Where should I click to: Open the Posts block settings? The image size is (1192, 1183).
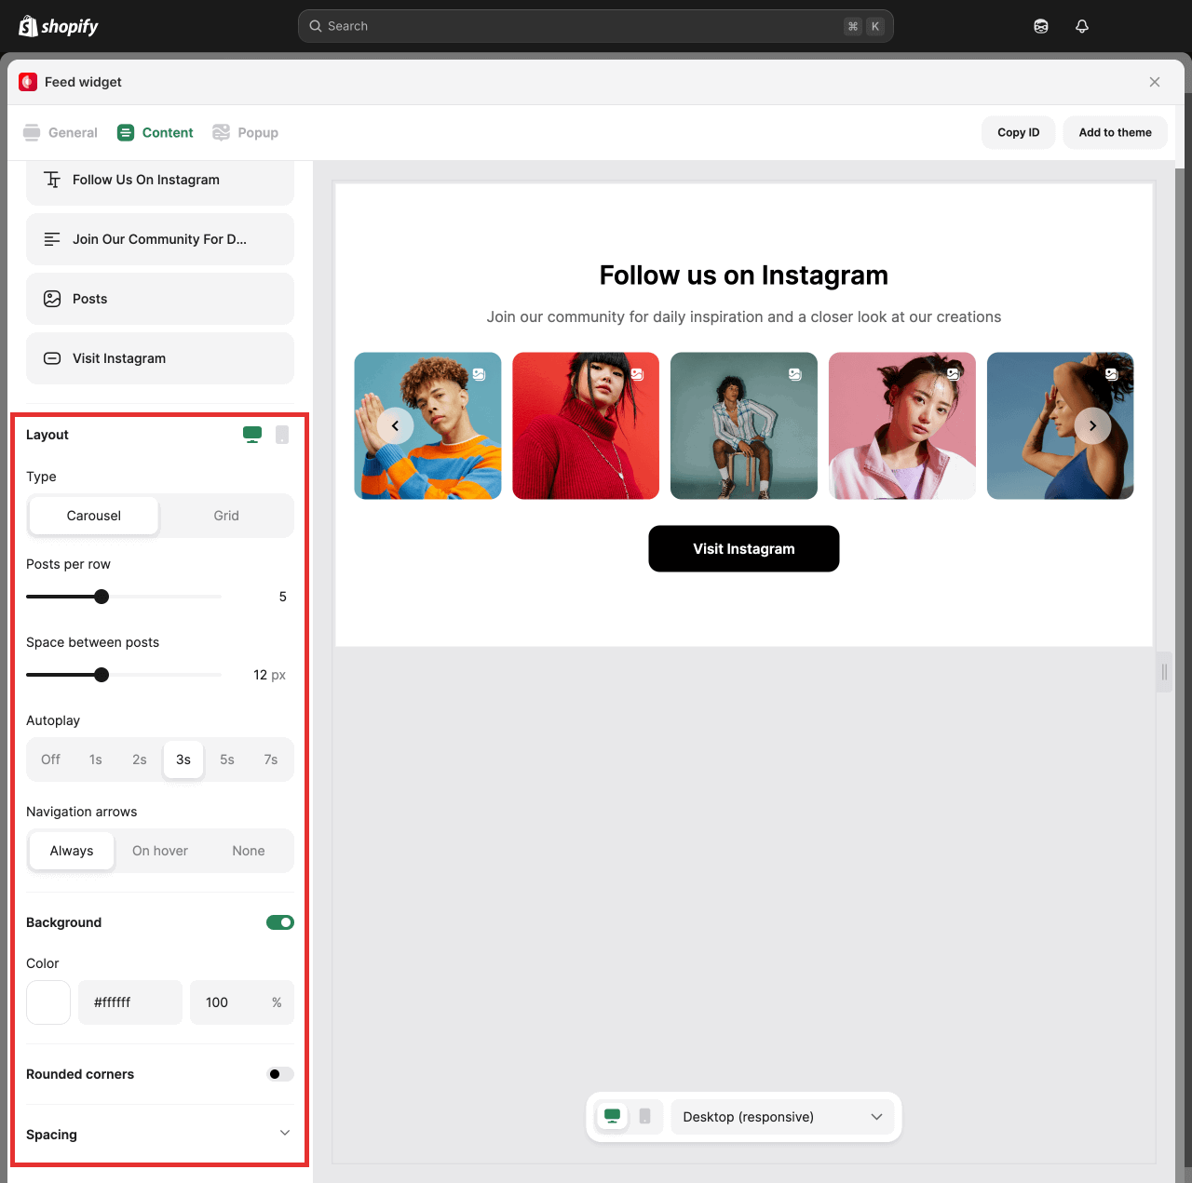pyautogui.click(x=160, y=299)
